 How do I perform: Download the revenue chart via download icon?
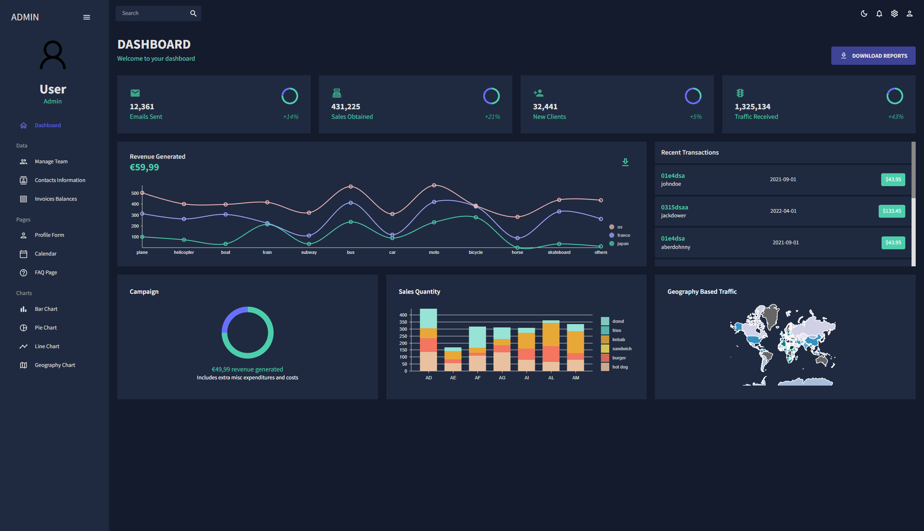pyautogui.click(x=625, y=162)
